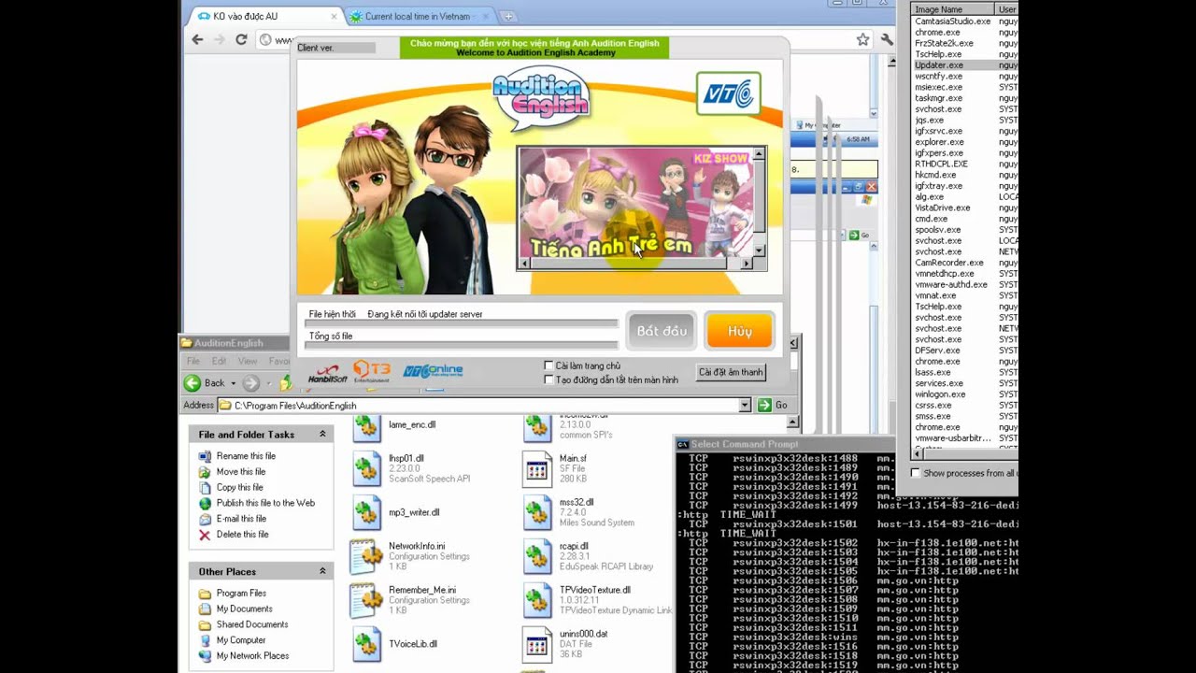Click the Audition English speech-bubble logo

pos(541,97)
